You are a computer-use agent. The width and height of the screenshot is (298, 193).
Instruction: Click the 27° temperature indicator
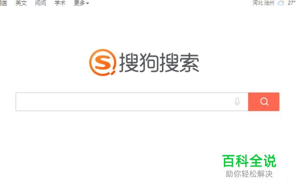coord(292,3)
